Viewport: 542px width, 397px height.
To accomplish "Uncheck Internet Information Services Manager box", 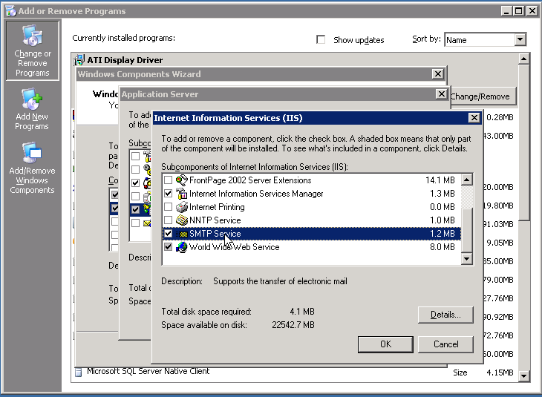I will [168, 194].
